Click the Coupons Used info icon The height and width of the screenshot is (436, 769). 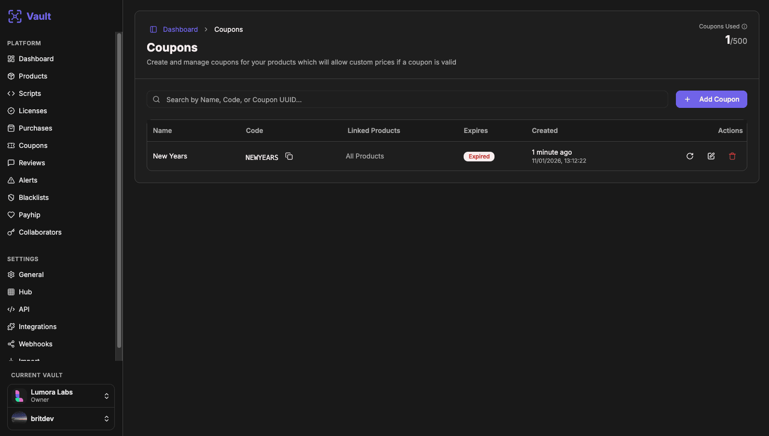click(744, 26)
